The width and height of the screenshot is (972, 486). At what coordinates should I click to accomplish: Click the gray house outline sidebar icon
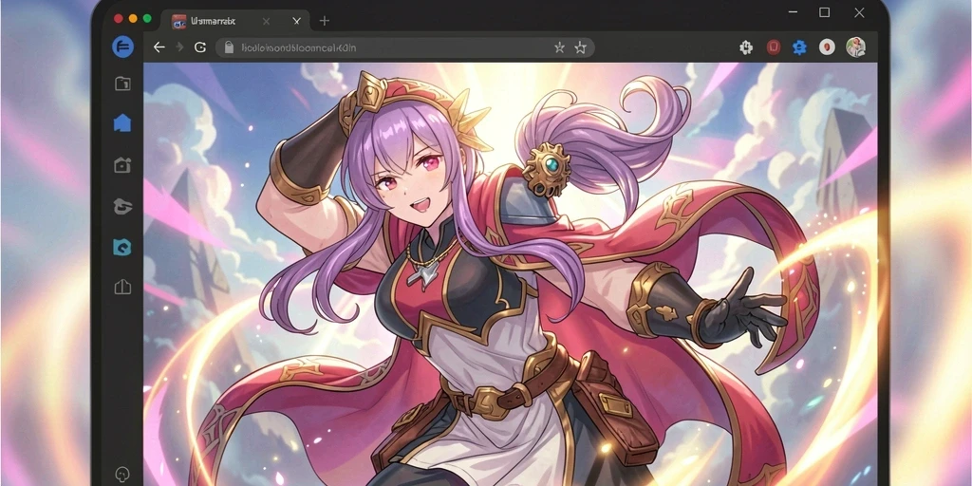coord(122,165)
